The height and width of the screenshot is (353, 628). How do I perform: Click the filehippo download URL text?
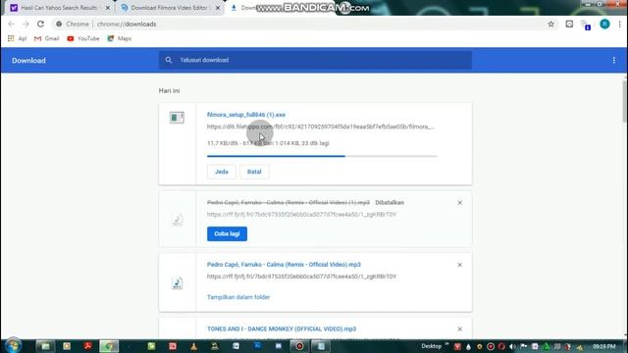(x=321, y=126)
